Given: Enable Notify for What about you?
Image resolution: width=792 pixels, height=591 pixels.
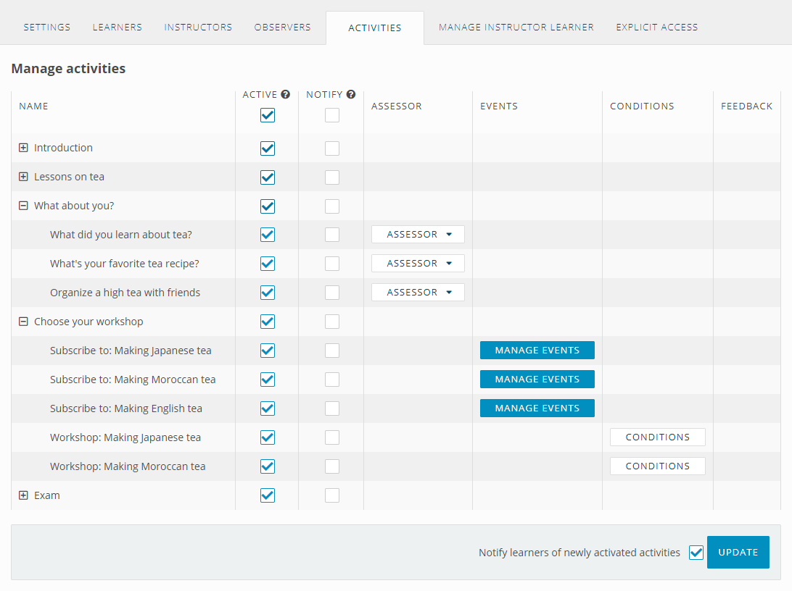Looking at the screenshot, I should 332,206.
